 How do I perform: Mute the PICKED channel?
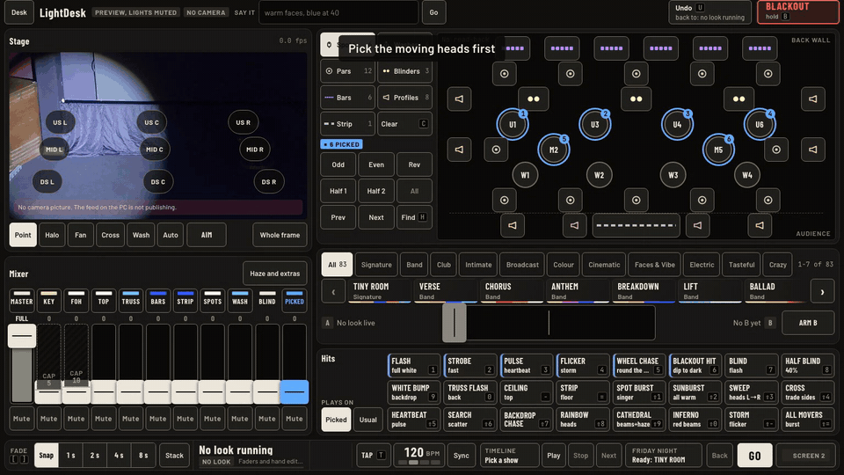pyautogui.click(x=294, y=419)
